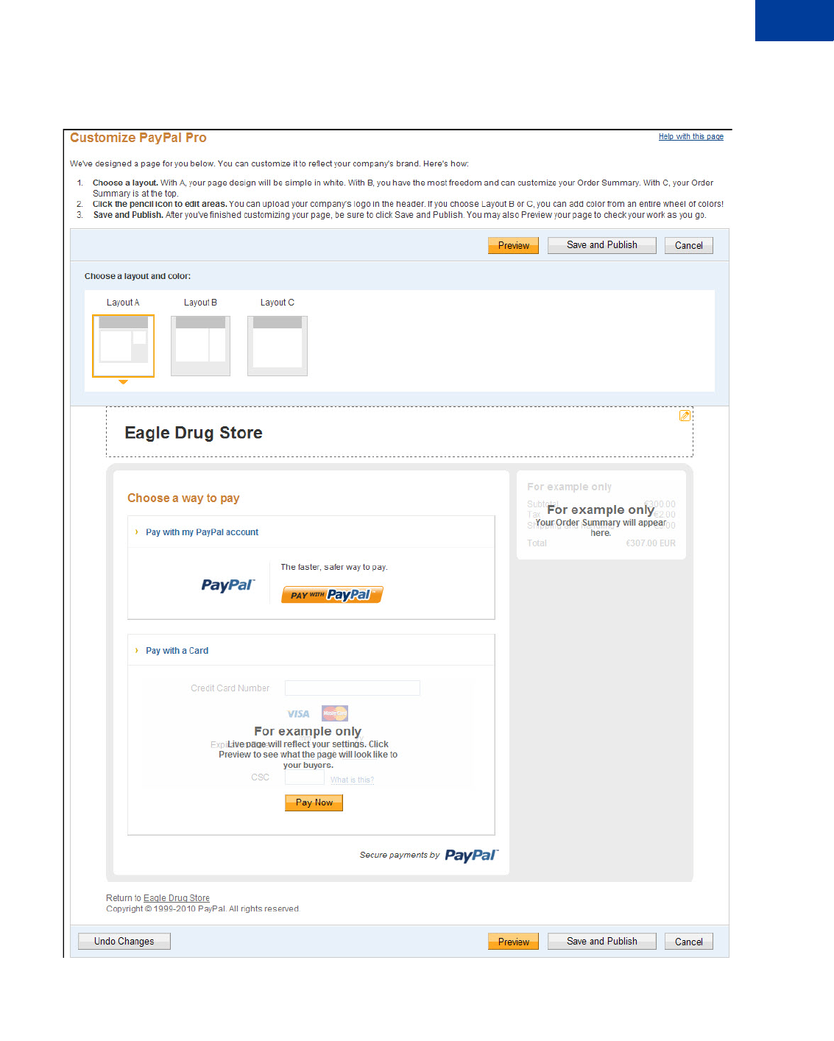Click the top Preview button

pyautogui.click(x=513, y=246)
